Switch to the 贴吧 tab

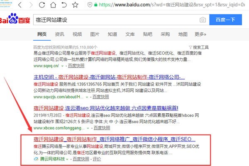coord(148,34)
